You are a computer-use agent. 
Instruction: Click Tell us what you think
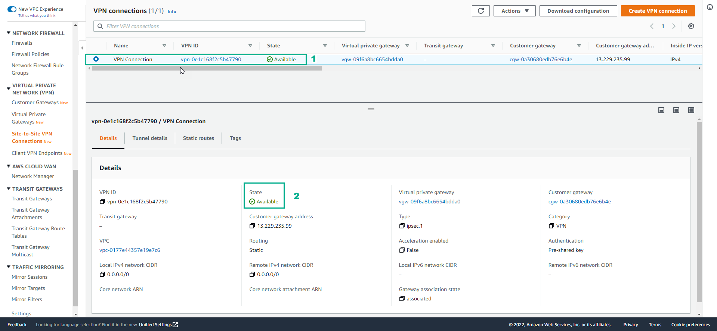(37, 16)
